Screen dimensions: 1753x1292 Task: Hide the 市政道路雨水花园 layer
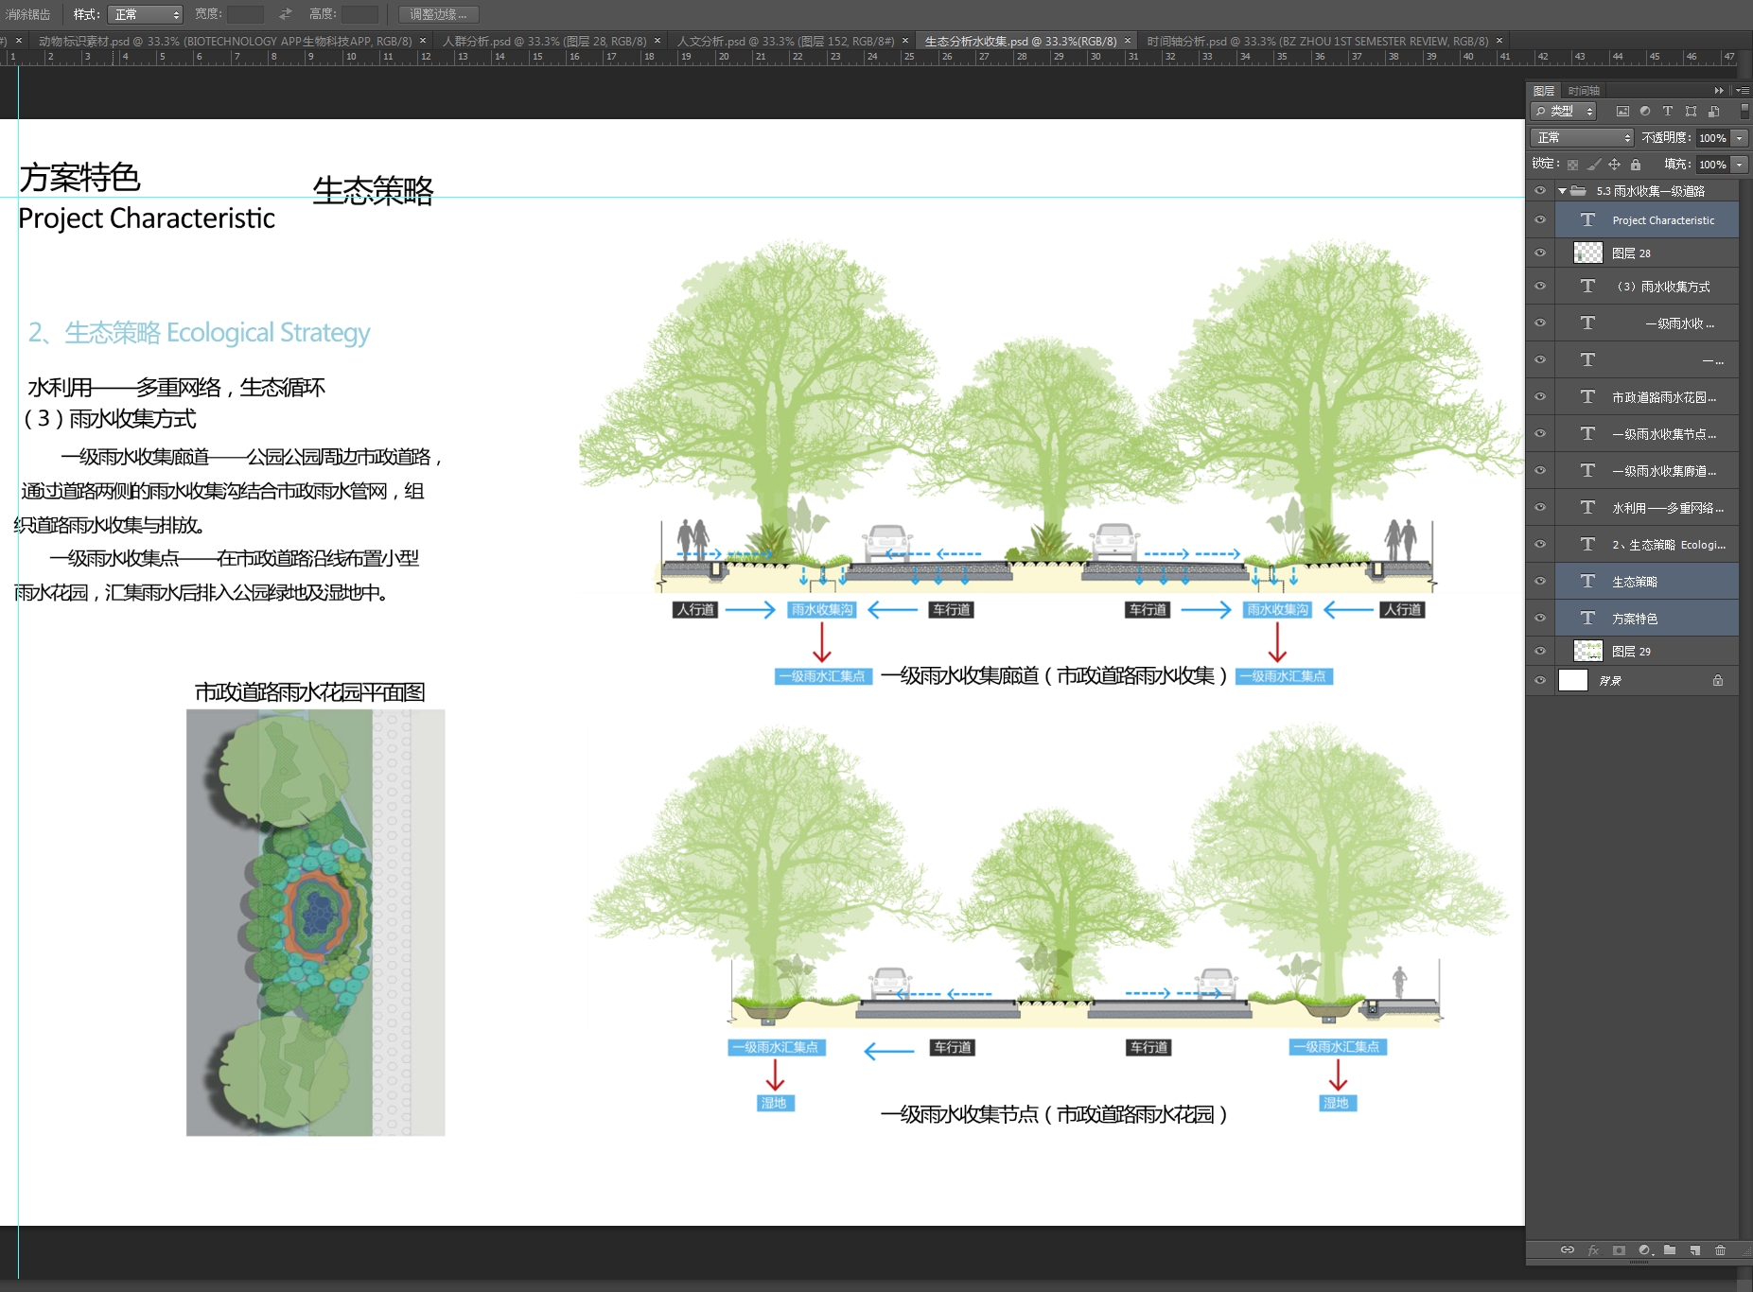click(x=1540, y=397)
